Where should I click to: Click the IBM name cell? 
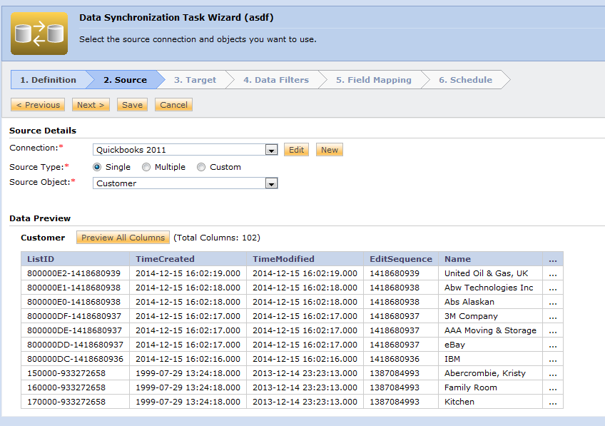(x=490, y=359)
